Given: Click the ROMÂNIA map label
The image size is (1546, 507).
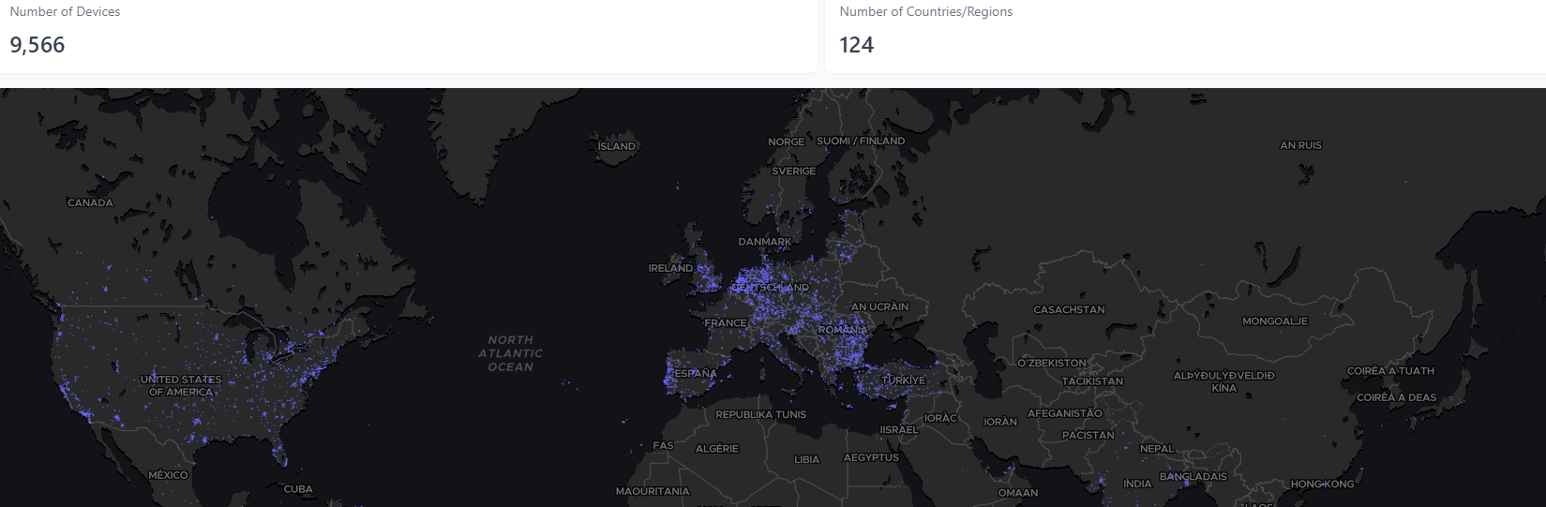Looking at the screenshot, I should pyautogui.click(x=843, y=330).
